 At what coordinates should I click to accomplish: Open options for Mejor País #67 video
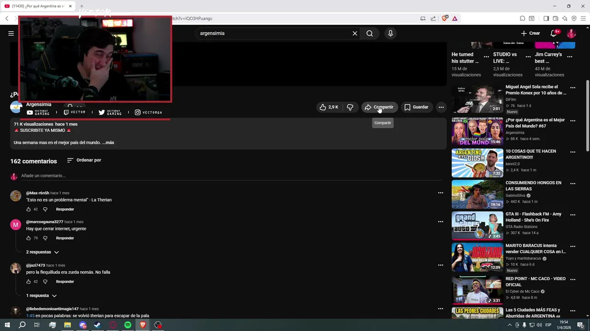pos(572,120)
